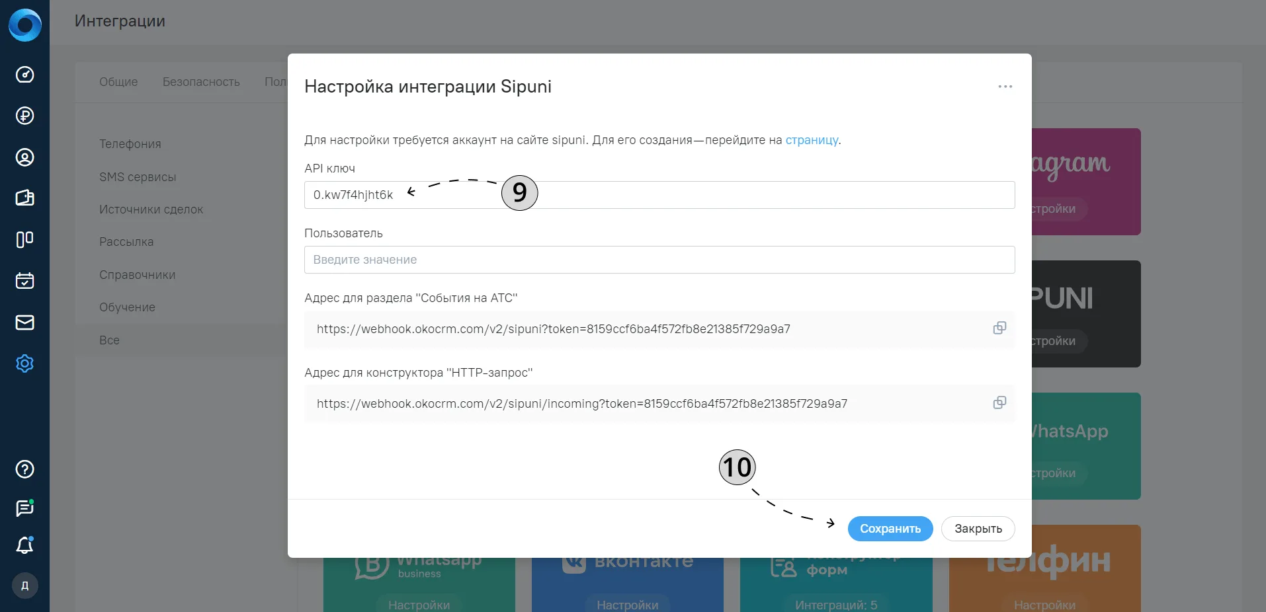Open the kanban boards icon in sidebar
Viewport: 1266px width, 612px height.
pos(24,239)
